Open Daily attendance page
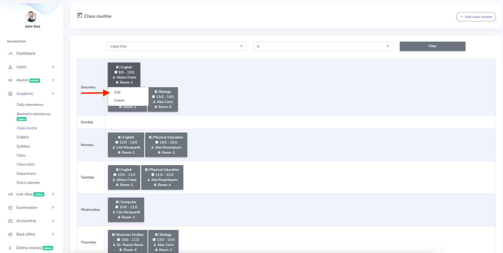The height and width of the screenshot is (253, 503). [x=30, y=105]
